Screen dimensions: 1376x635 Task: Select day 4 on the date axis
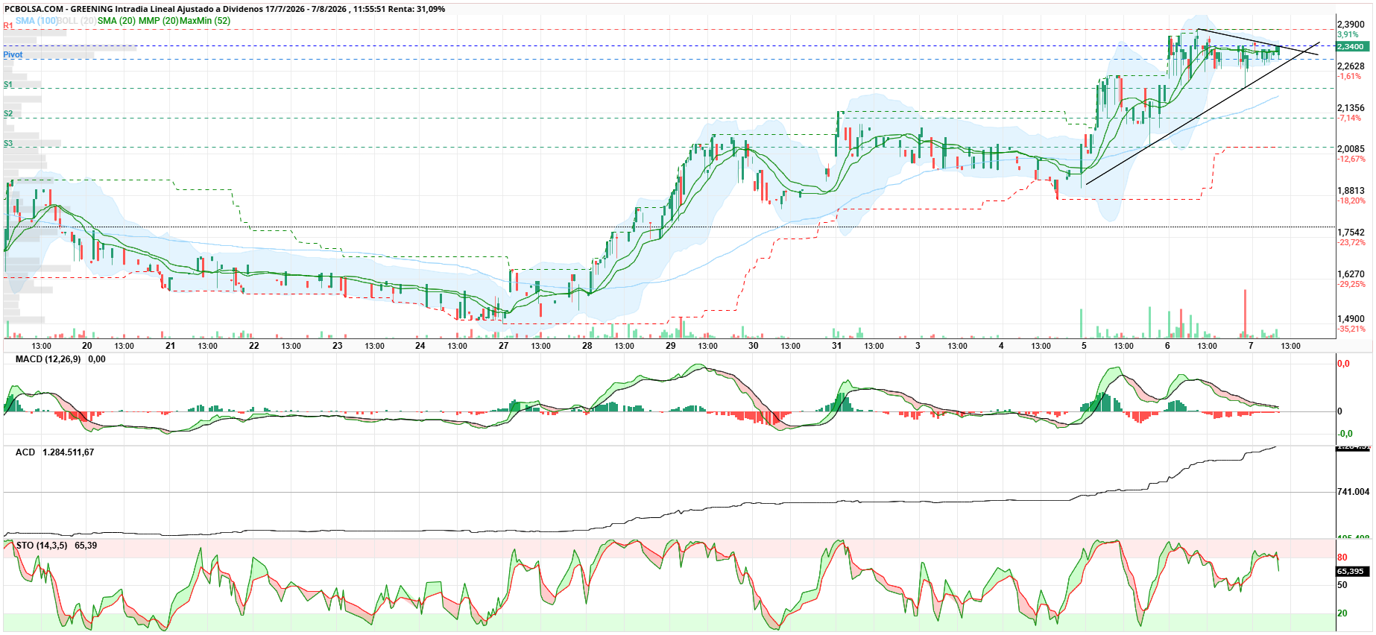[1001, 346]
